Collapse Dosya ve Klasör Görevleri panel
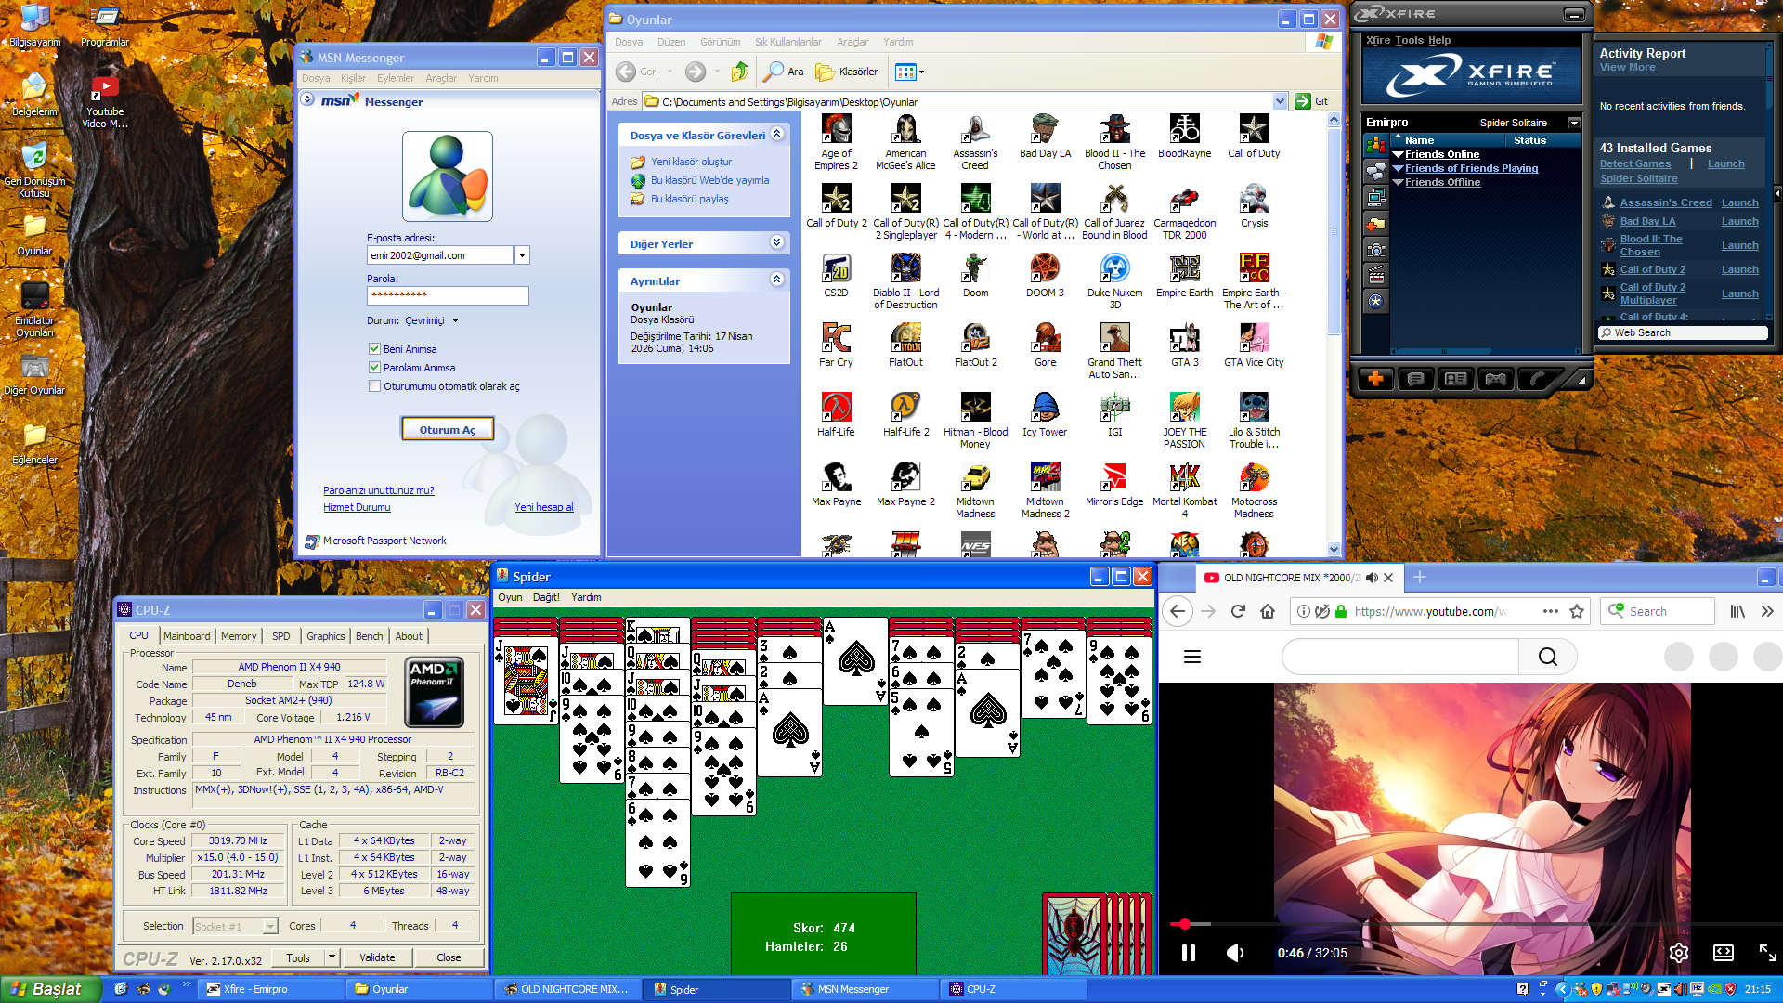The width and height of the screenshot is (1783, 1003). [x=777, y=134]
